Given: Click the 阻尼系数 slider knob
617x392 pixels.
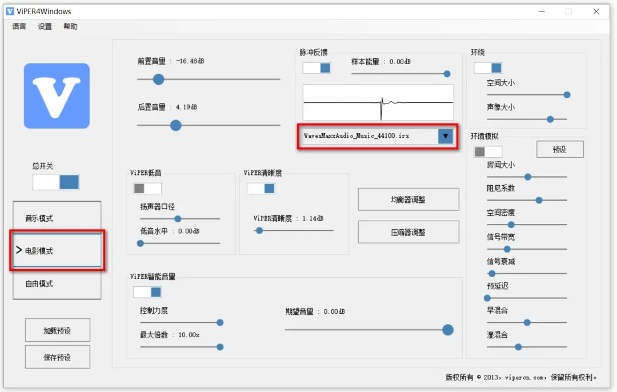Looking at the screenshot, I should click(539, 201).
